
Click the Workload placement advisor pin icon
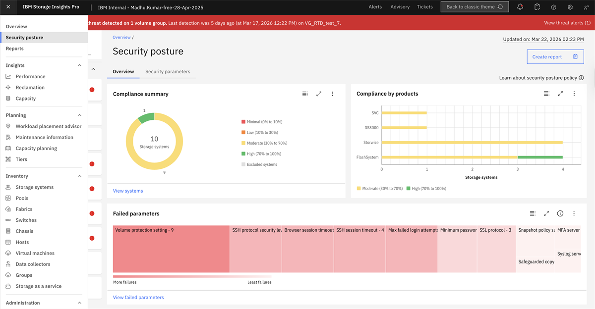click(x=8, y=126)
